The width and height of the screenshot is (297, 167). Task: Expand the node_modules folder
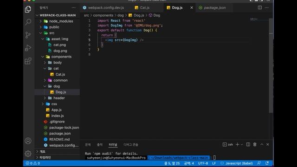(x=57, y=21)
